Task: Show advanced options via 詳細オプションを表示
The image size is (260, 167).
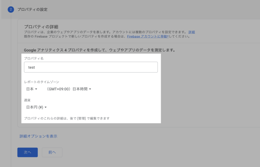Action: [x=38, y=136]
